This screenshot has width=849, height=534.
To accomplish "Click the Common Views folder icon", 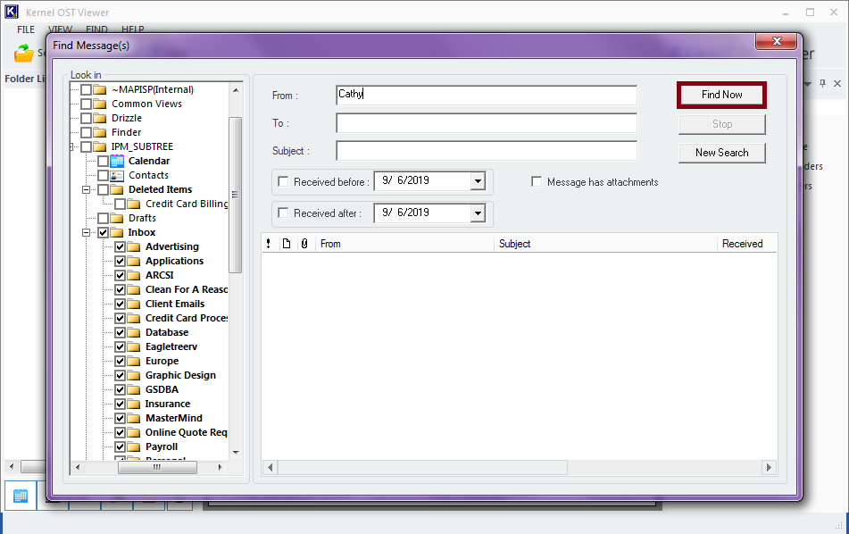I will (x=100, y=104).
